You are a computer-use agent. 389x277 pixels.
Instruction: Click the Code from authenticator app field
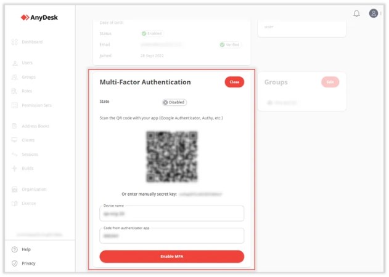(x=171, y=236)
